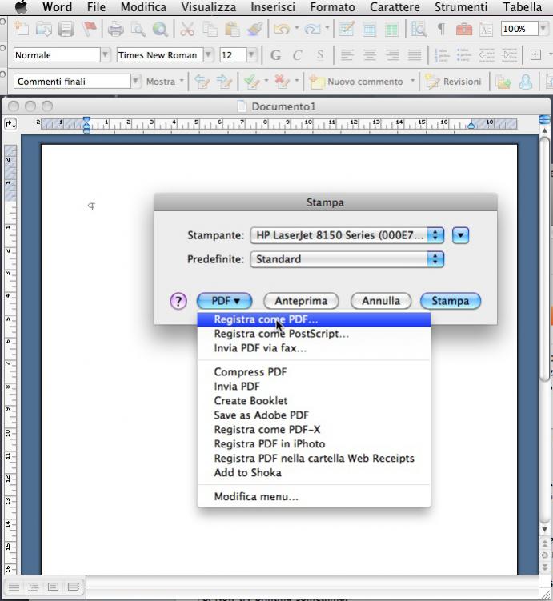Viewport: 553px width, 601px height.
Task: Toggle numbered list
Action: pyautogui.click(x=442, y=55)
